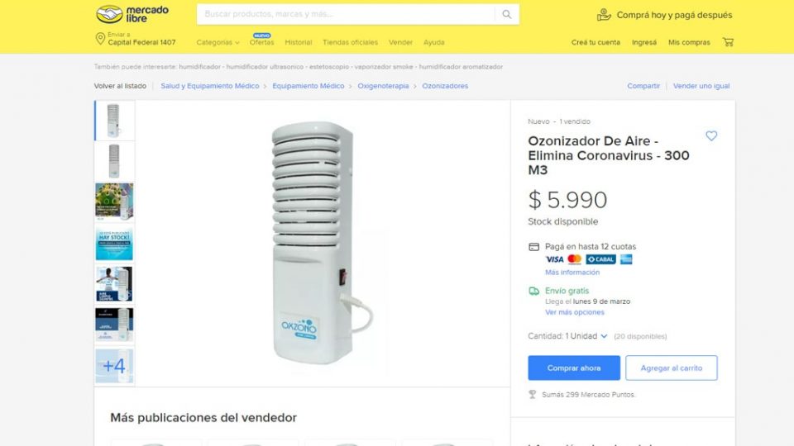
Task: Open the Ofertas menu item
Action: point(262,42)
